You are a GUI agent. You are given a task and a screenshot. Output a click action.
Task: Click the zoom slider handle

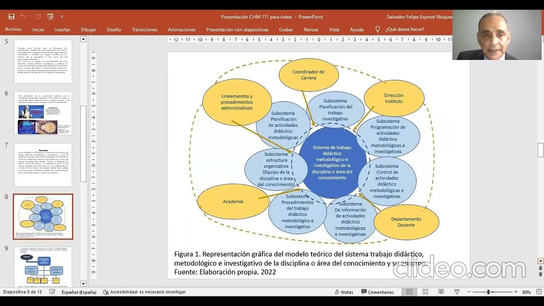click(x=488, y=292)
